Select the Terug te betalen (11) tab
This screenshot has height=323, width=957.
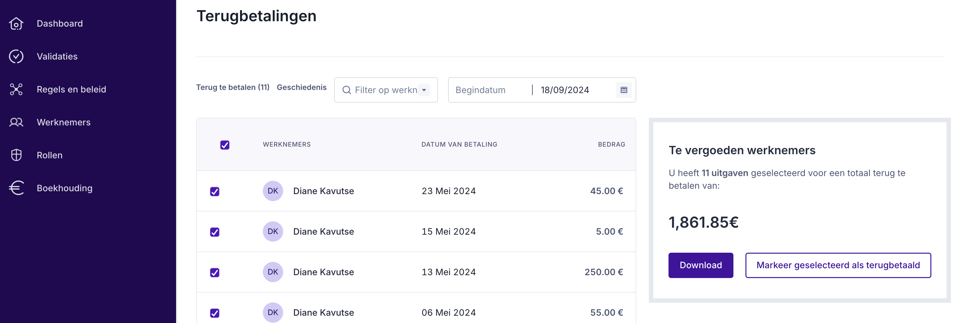coord(232,87)
